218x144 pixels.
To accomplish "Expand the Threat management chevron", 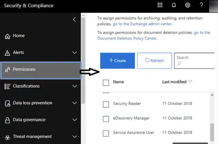I will [x=75, y=137].
